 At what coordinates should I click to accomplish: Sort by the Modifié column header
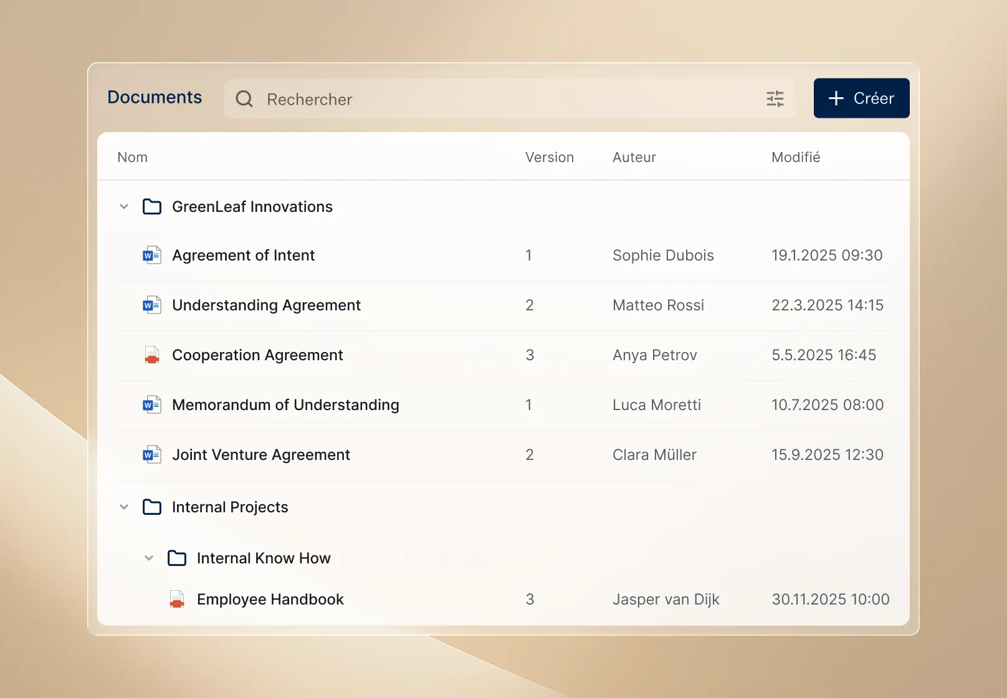click(x=796, y=158)
